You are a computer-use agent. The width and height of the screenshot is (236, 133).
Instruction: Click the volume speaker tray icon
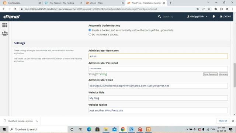coord(195,129)
